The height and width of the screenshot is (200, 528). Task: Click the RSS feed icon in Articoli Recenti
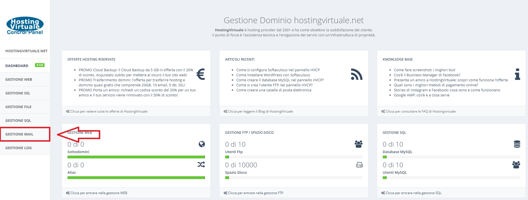[x=357, y=74]
